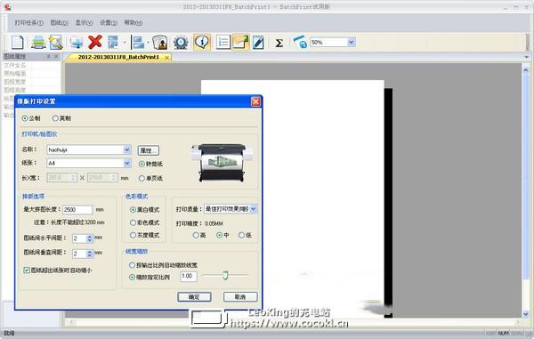
Task: Select 按输出比例自动缩放线宽 option
Action: (x=132, y=265)
